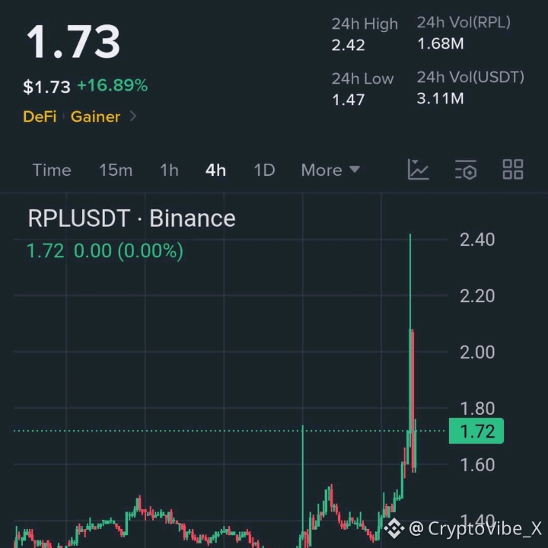548x548 pixels.
Task: Click the 24h Vol(RPL) value 1.68M
Action: click(441, 43)
